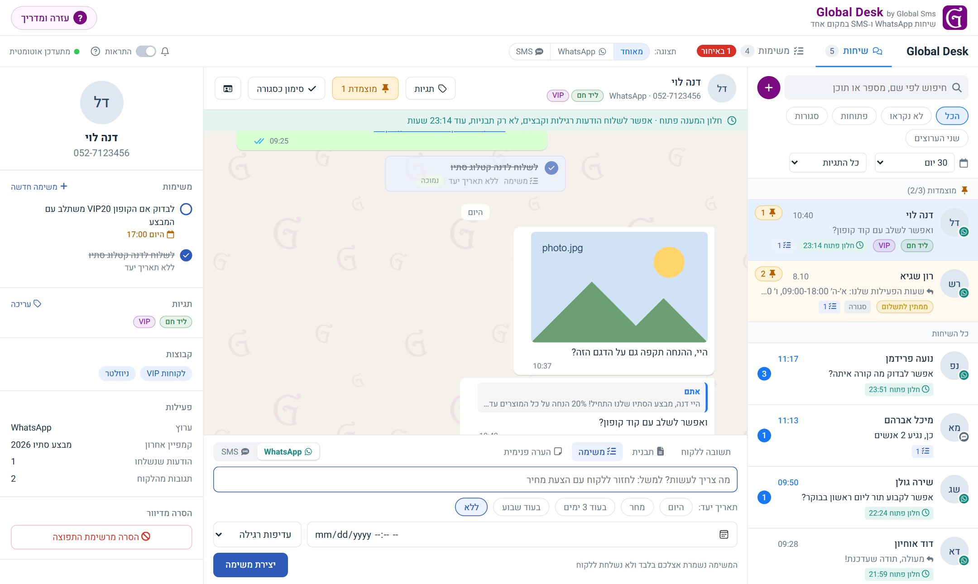The height and width of the screenshot is (584, 978).
Task: Click the search conversations field
Action: coord(876,88)
